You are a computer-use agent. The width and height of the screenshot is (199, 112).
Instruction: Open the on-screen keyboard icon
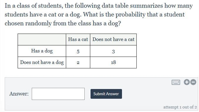(176, 82)
